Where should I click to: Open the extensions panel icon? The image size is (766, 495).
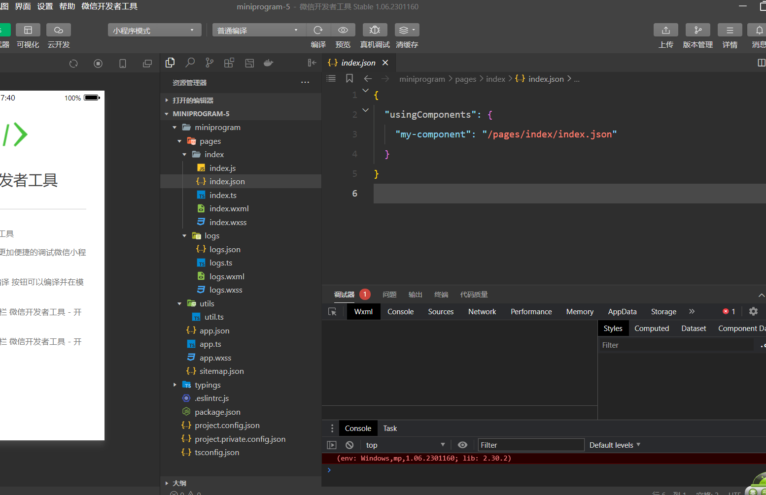(229, 63)
